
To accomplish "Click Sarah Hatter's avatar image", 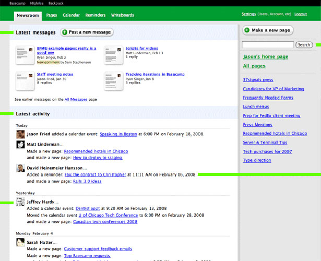I will pyautogui.click(x=20, y=242).
